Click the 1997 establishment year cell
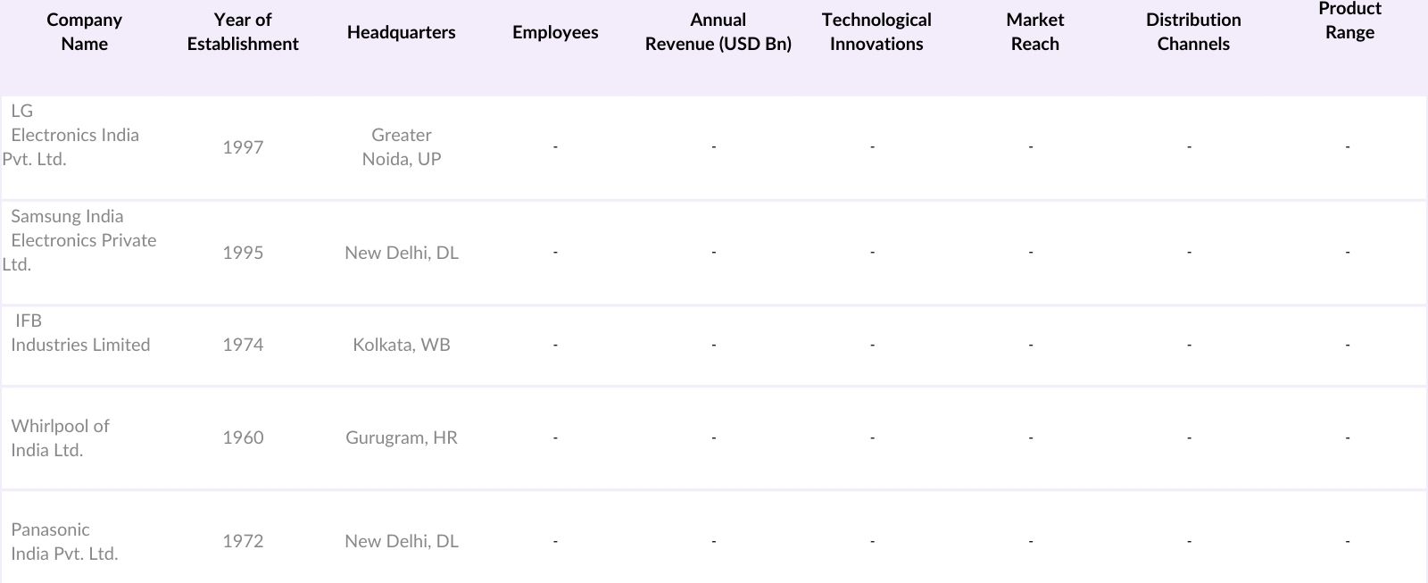The width and height of the screenshot is (1428, 583). click(243, 147)
